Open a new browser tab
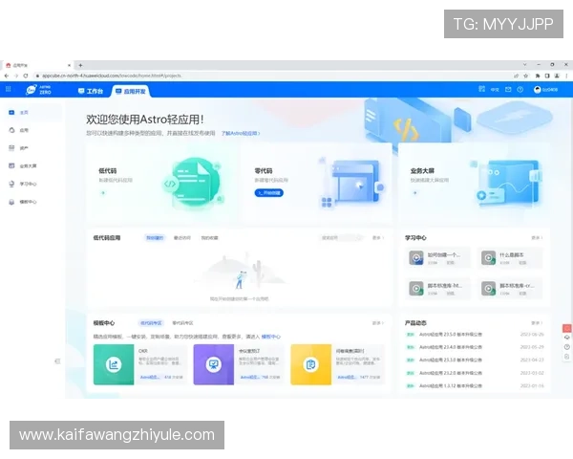573x459 pixels. [x=80, y=65]
